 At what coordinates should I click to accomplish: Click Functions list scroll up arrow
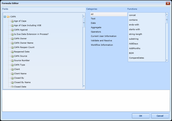[x=167, y=14]
